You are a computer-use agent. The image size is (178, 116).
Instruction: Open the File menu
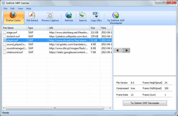point(5,9)
